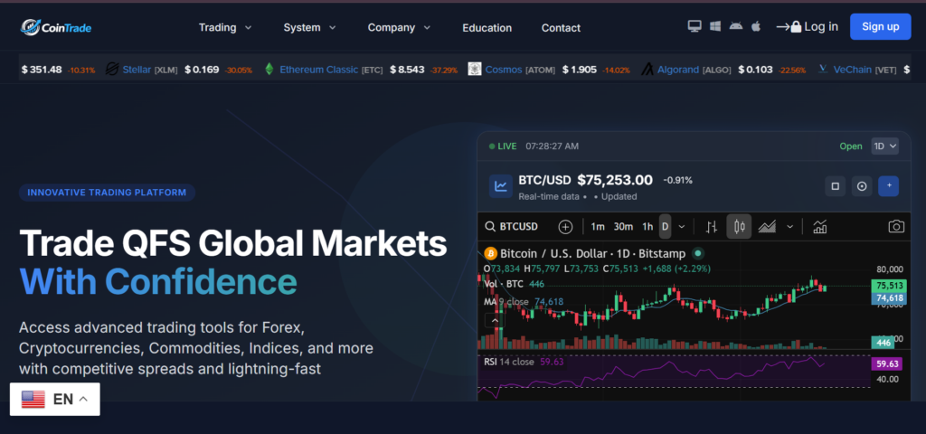The width and height of the screenshot is (926, 434).
Task: Click the BTC/USD $75,253.00 price text
Action: 586,180
